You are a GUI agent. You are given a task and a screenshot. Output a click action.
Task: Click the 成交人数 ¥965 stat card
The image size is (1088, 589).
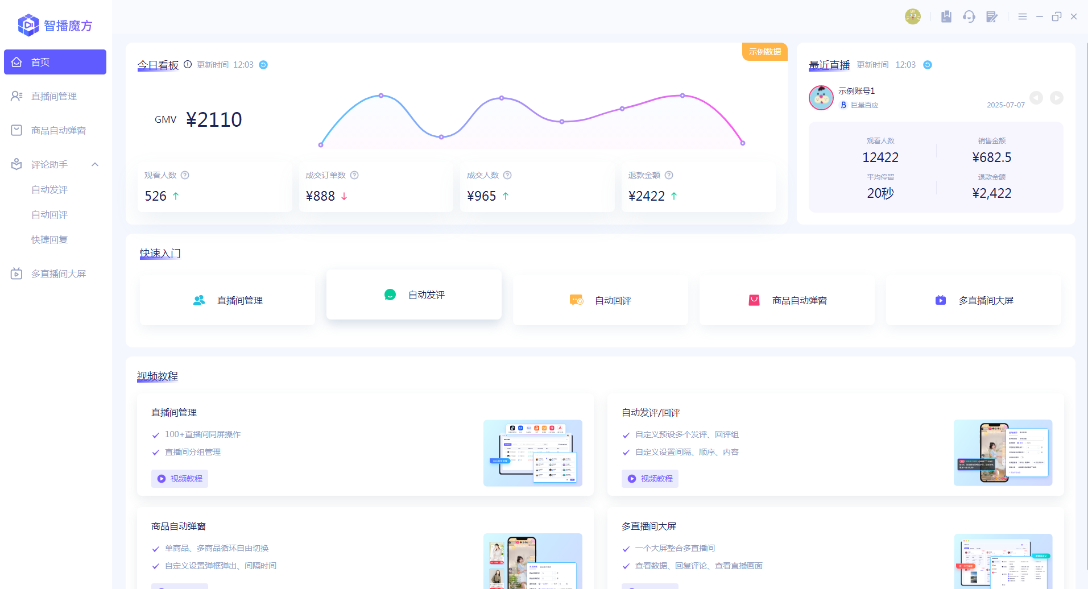(537, 187)
